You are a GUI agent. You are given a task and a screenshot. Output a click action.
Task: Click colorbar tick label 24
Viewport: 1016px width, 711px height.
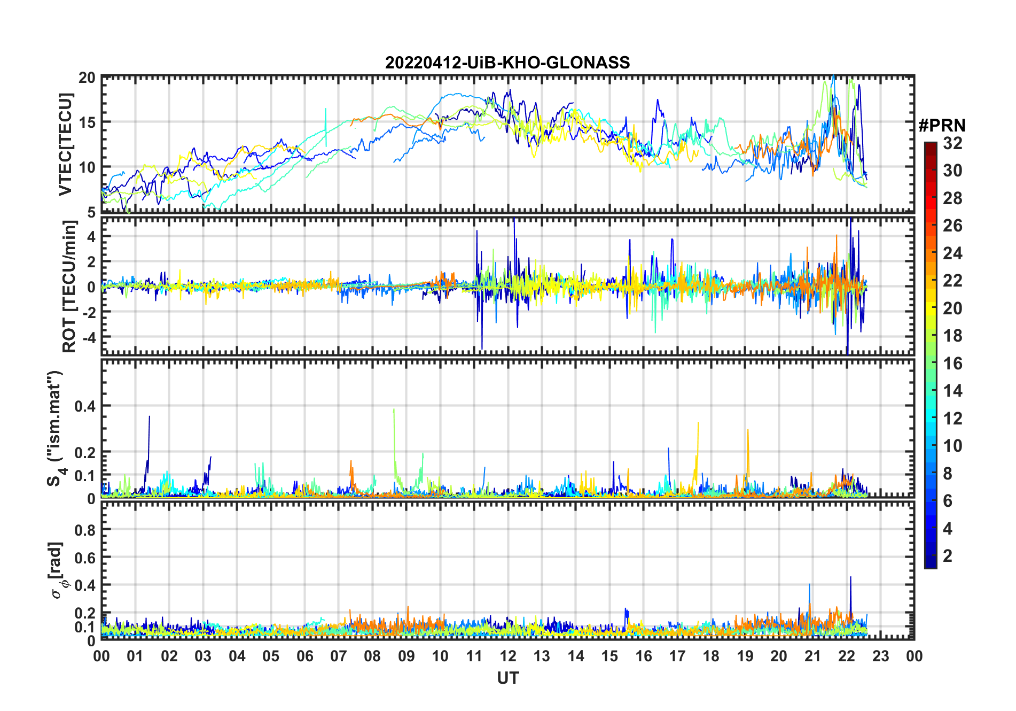pos(952,253)
